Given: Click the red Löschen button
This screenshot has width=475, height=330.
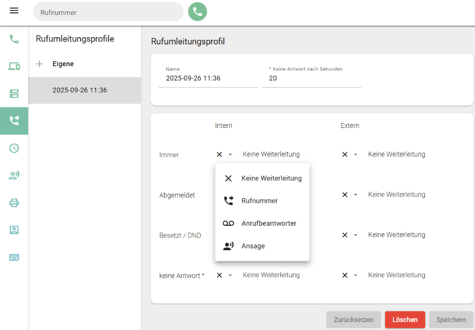Looking at the screenshot, I should point(405,320).
